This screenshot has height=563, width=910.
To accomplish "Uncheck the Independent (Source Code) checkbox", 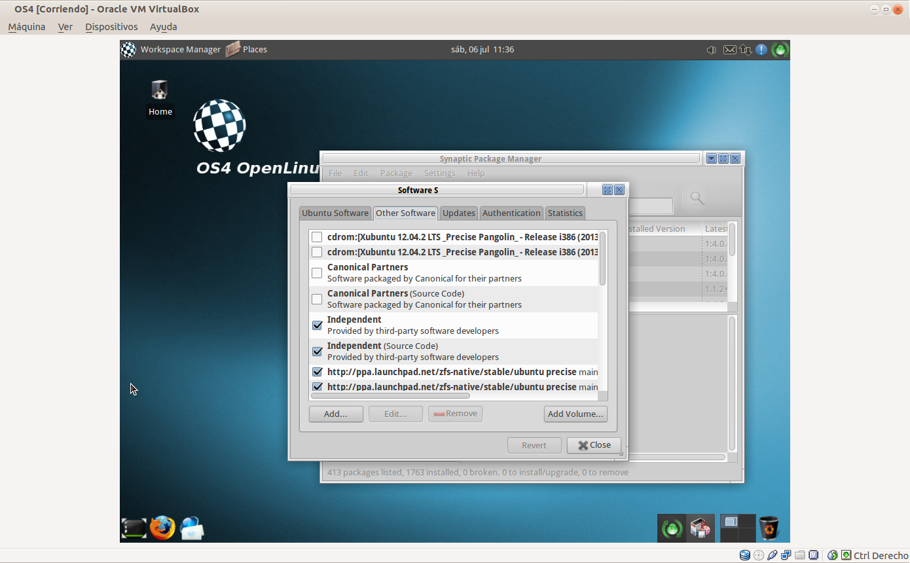I will (x=317, y=352).
